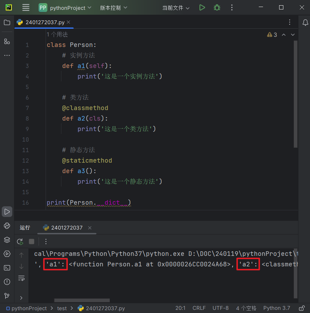This screenshot has height=313, width=310.
Task: Open run toolbar more options
Action: [46, 241]
